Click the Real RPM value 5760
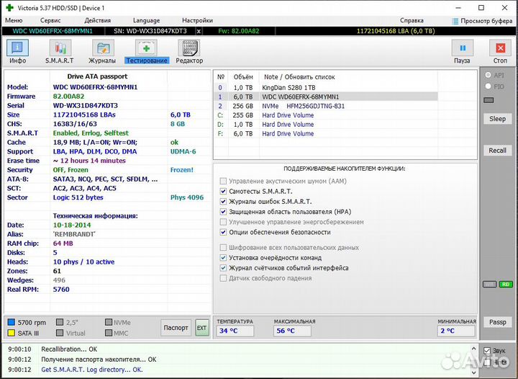Screen dimensions: 518x379 point(61,290)
